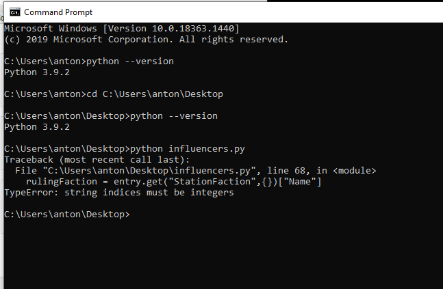Click the first Python 3.9.2 output line
The height and width of the screenshot is (289, 443).
coord(37,72)
